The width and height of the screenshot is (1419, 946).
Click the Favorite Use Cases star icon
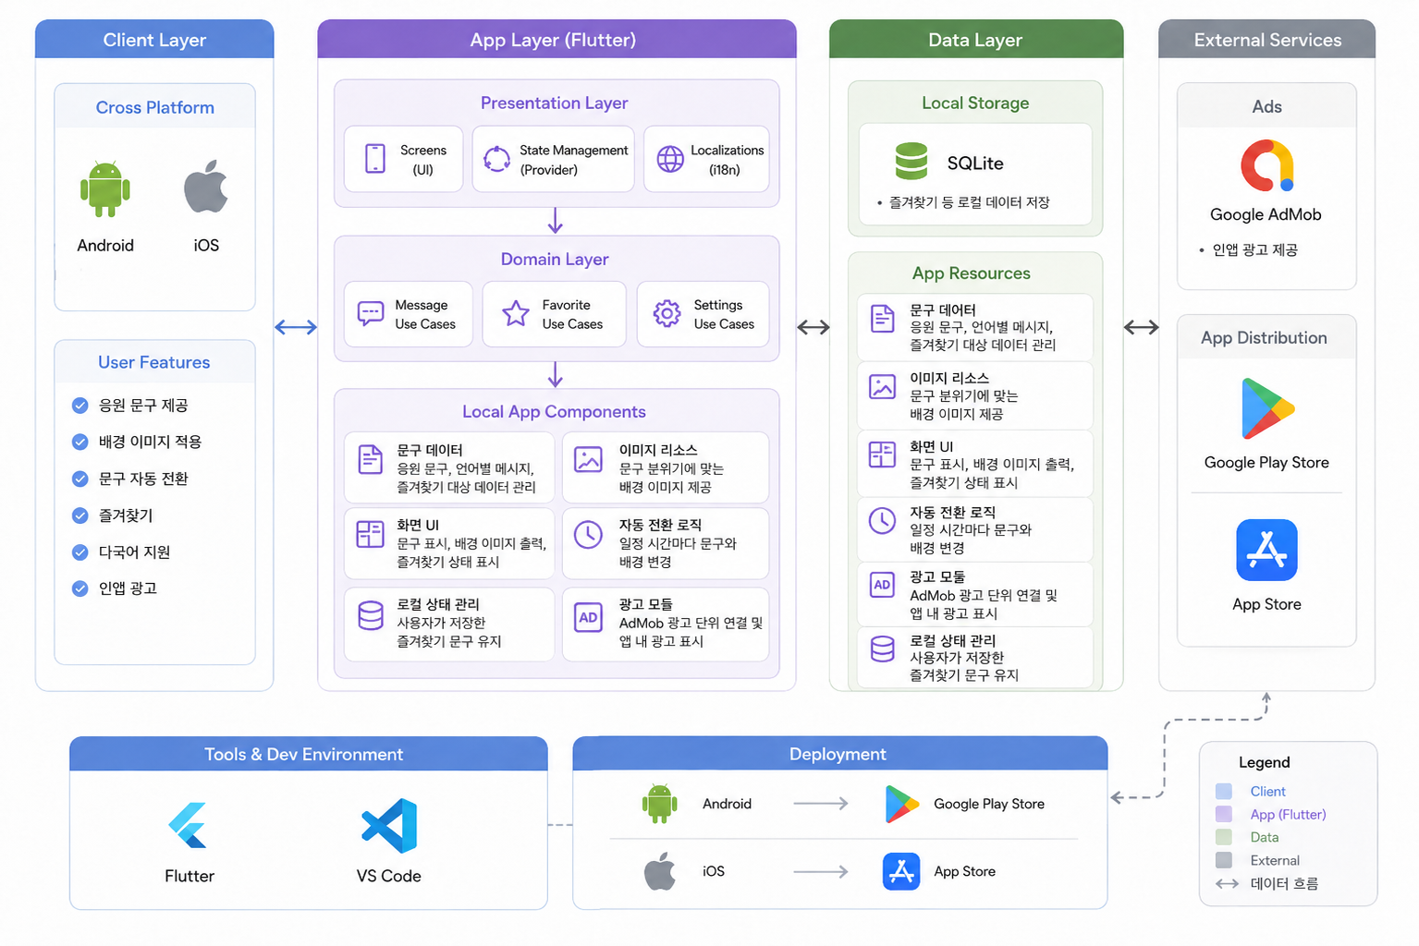pos(516,314)
